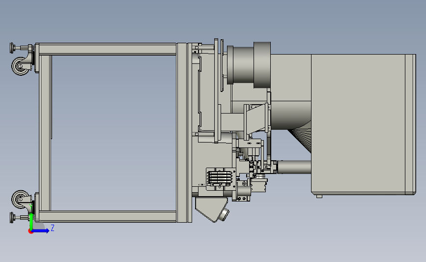Click the blue Z axis arrow of the triad

[41, 231]
